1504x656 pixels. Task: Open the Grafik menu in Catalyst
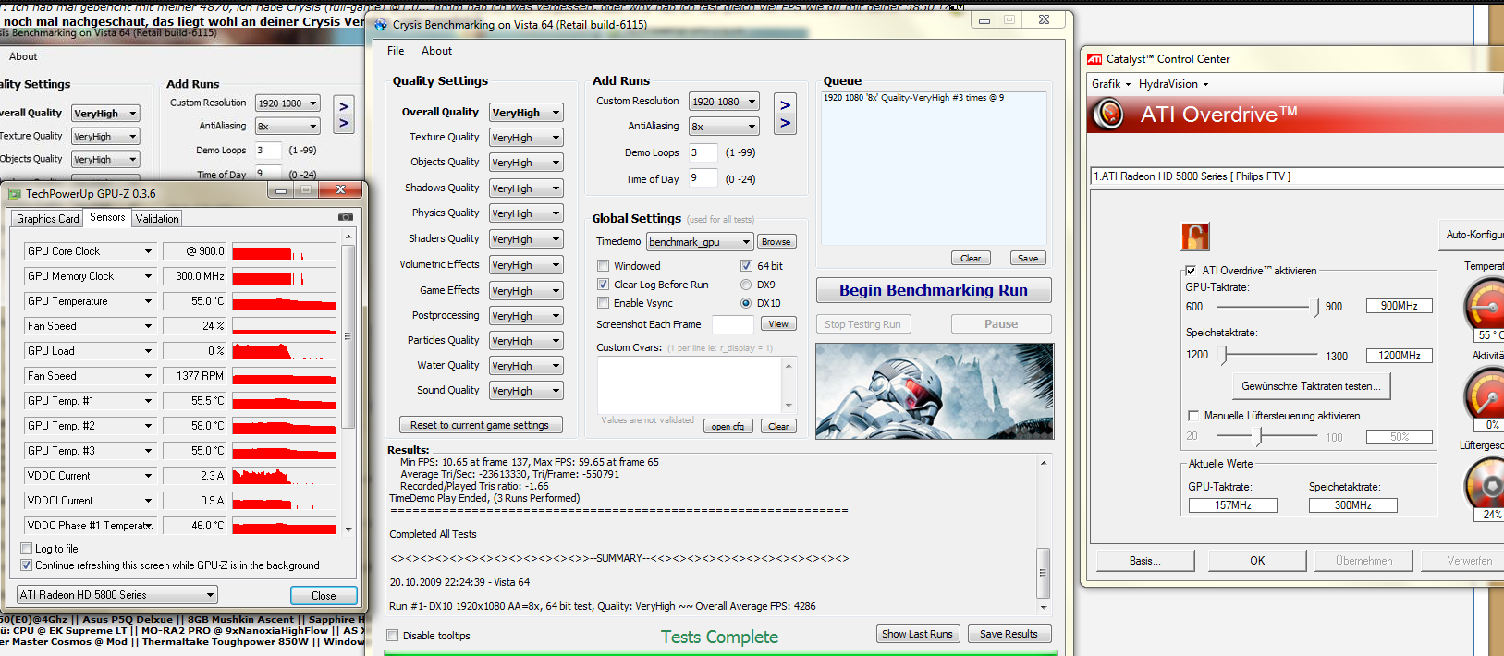click(x=1110, y=84)
